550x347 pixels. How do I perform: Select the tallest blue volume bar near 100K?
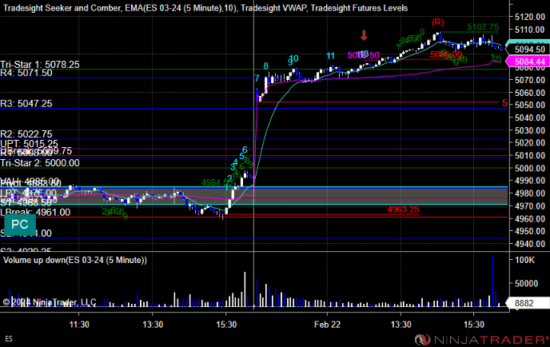coord(492,281)
